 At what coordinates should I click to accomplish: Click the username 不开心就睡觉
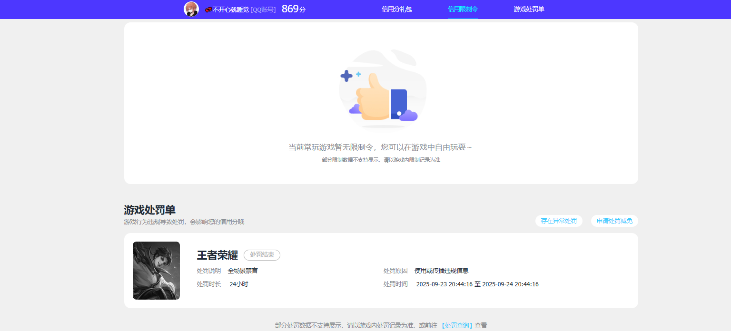[x=230, y=10]
